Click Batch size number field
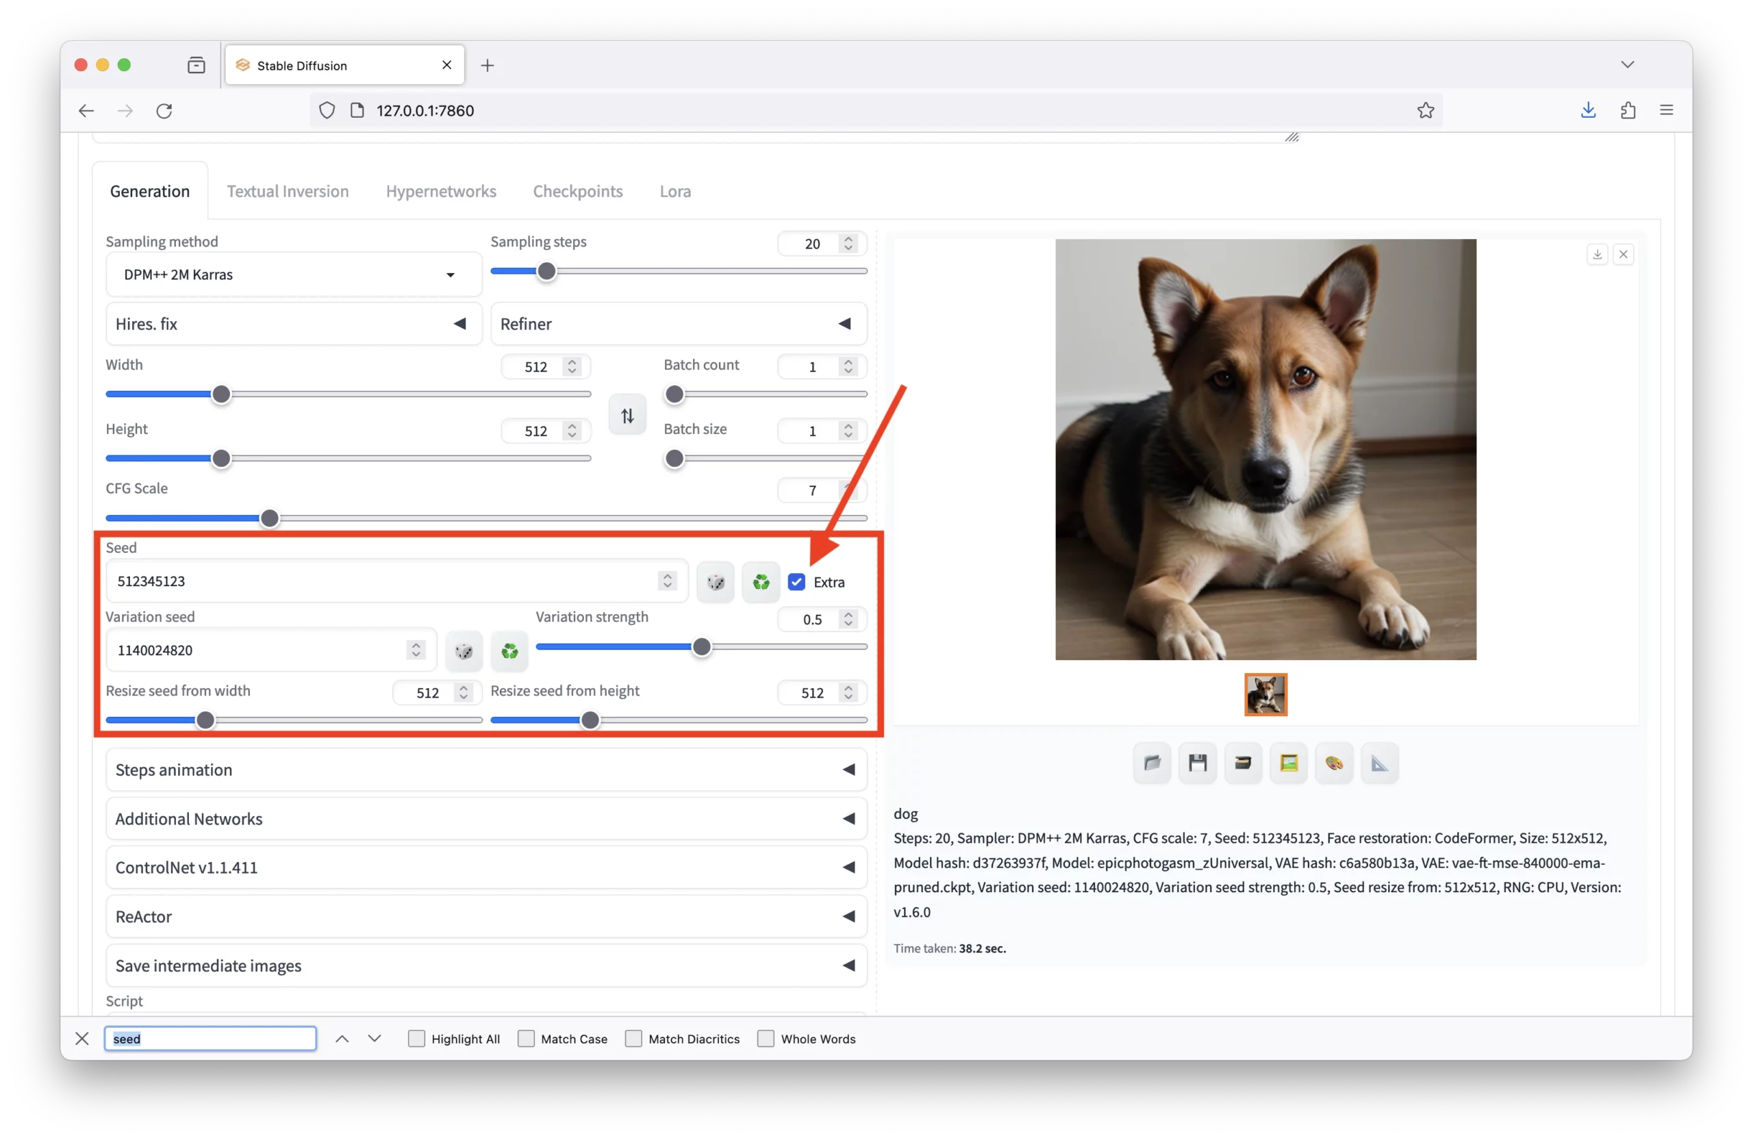The width and height of the screenshot is (1753, 1140). click(x=822, y=431)
